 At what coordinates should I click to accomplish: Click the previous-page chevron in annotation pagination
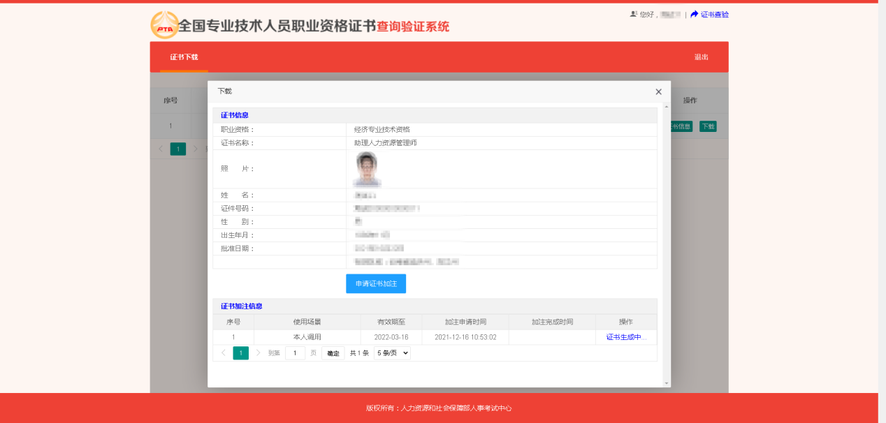pyautogui.click(x=225, y=352)
